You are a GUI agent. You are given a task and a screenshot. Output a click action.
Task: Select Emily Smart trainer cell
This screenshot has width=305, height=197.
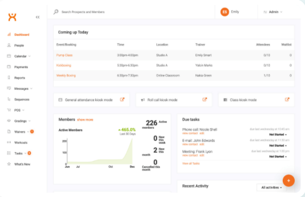pos(203,55)
